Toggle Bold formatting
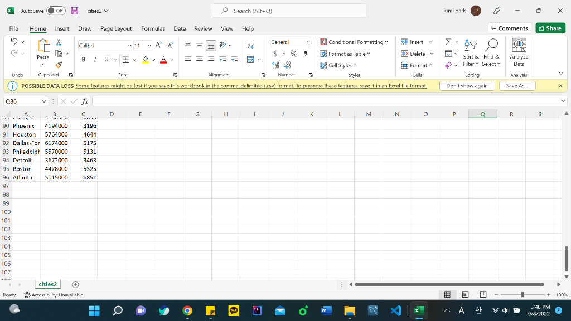 pyautogui.click(x=84, y=59)
